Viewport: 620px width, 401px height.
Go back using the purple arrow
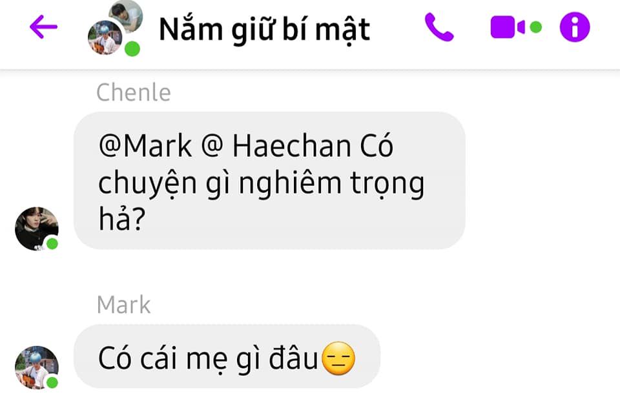(x=43, y=27)
